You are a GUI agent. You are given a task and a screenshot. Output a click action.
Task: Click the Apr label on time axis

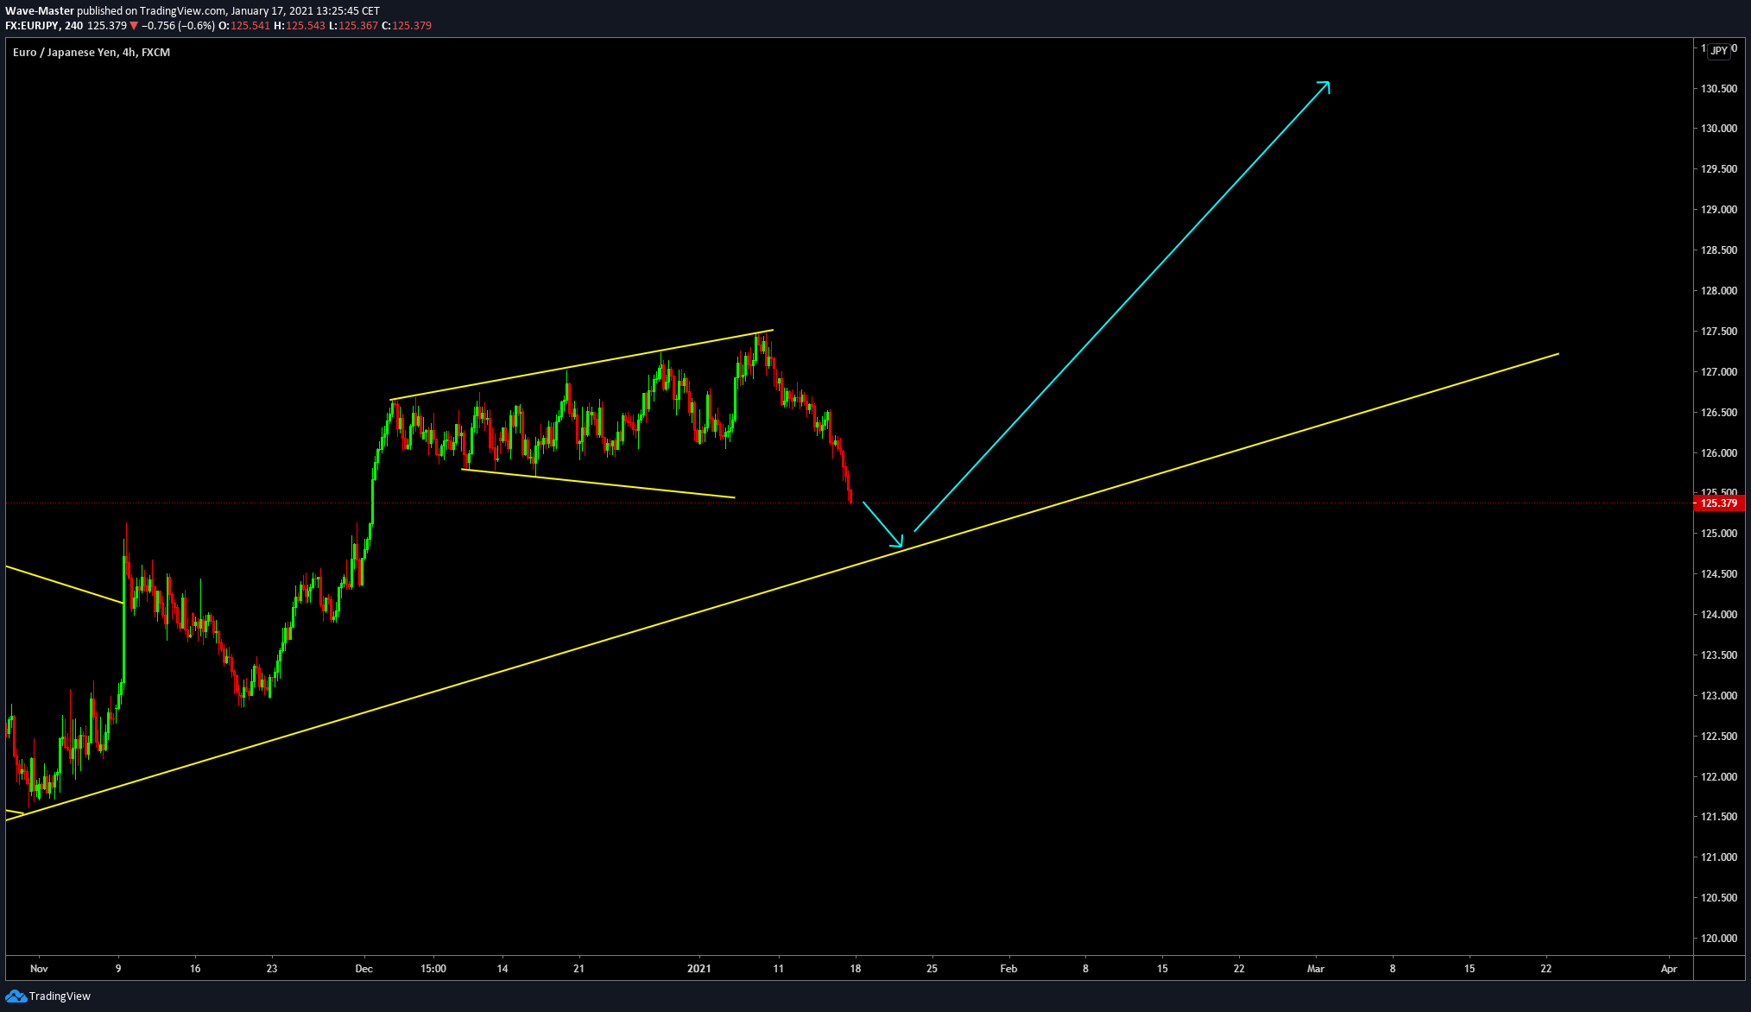pyautogui.click(x=1669, y=969)
